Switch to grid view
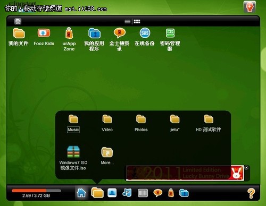Screen dimensions: 266x206 coord(137,21)
